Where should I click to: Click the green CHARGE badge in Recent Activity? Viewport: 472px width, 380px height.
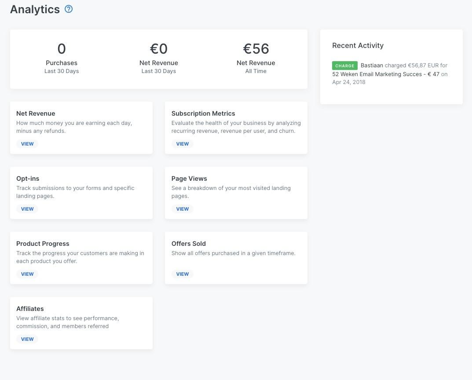344,66
